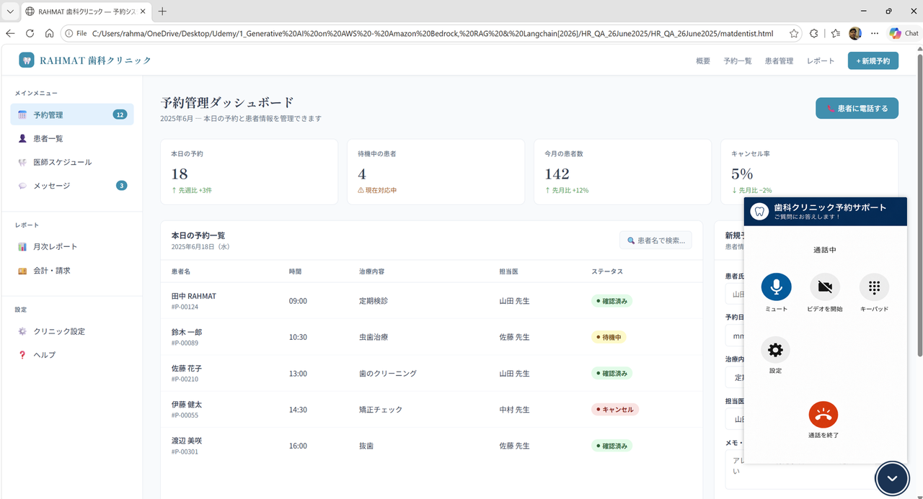
Task: Open browser profile avatar
Action: (855, 33)
